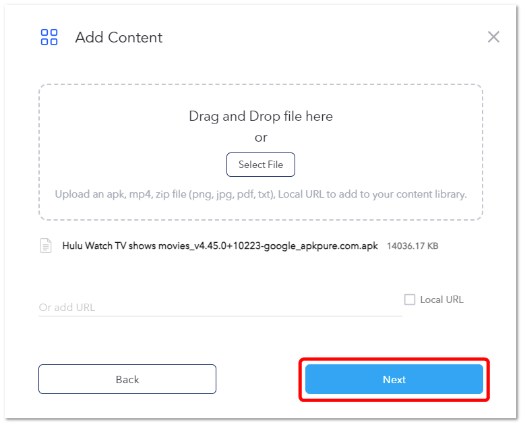Click the word or above Select File
The height and width of the screenshot is (423, 521).
pos(261,138)
